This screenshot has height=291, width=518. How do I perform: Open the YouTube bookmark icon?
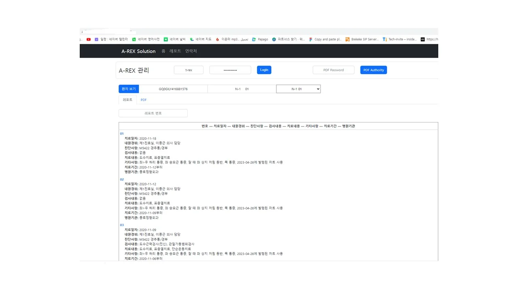click(89, 39)
